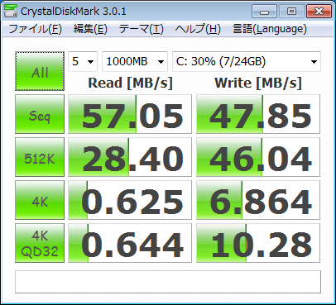
Task: Open the 編集(E) menu
Action: pos(90,29)
